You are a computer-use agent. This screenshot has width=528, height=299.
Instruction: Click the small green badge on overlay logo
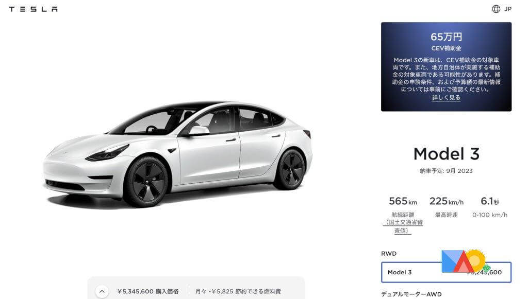[486, 268]
